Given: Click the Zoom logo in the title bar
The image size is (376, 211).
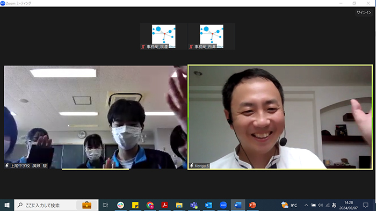Looking at the screenshot, I should point(3,3).
